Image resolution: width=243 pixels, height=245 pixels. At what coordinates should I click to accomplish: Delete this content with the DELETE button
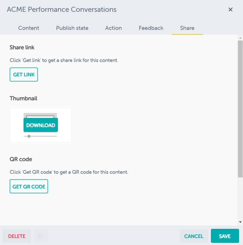17,236
